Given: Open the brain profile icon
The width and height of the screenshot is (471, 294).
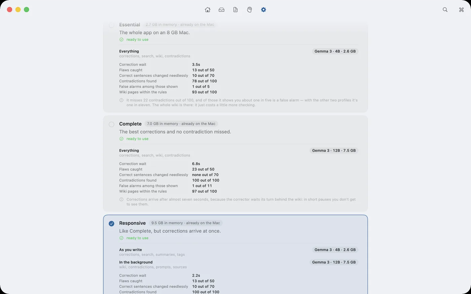Looking at the screenshot, I should [249, 10].
